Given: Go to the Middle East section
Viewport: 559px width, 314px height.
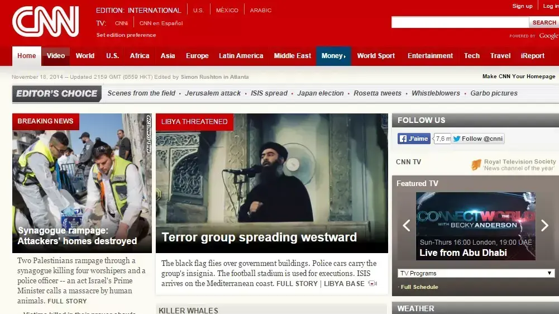Looking at the screenshot, I should 292,56.
